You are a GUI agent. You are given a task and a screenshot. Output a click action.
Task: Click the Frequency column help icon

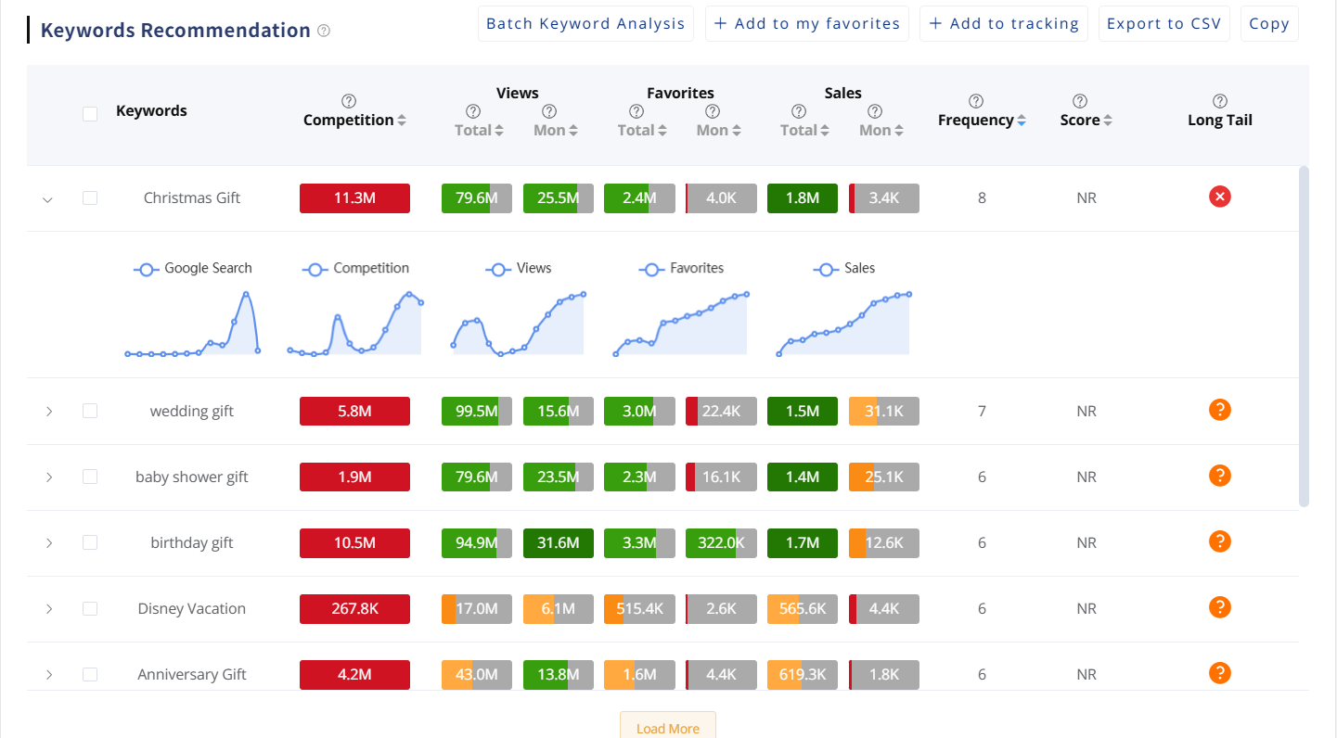coord(975,102)
